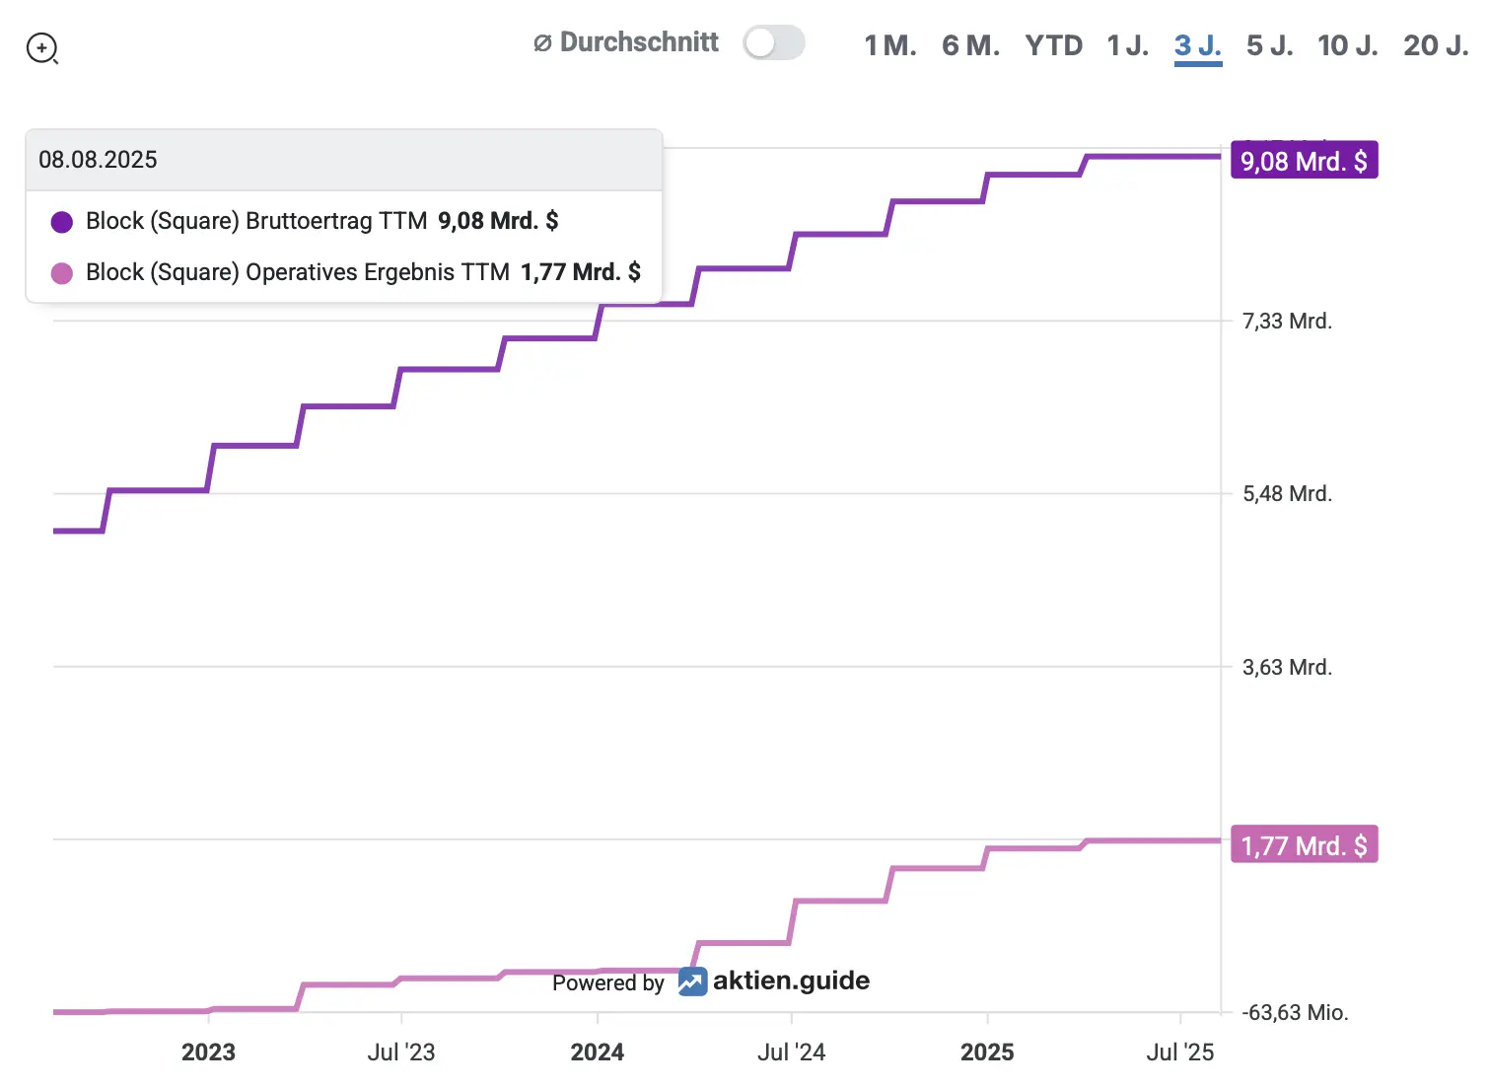Select the 6 M. time range
The width and height of the screenshot is (1489, 1089).
(x=970, y=45)
